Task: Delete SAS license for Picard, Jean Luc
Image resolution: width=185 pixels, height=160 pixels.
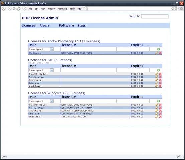Action: (x=160, y=77)
